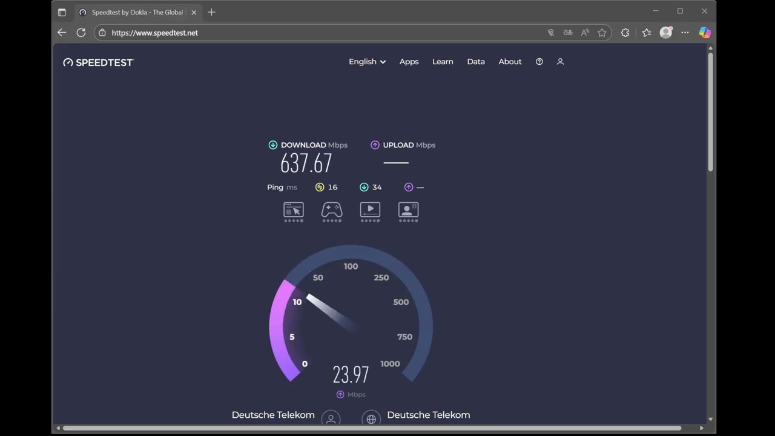Click the 16 idle ping value
This screenshot has width=775, height=436.
tap(332, 187)
